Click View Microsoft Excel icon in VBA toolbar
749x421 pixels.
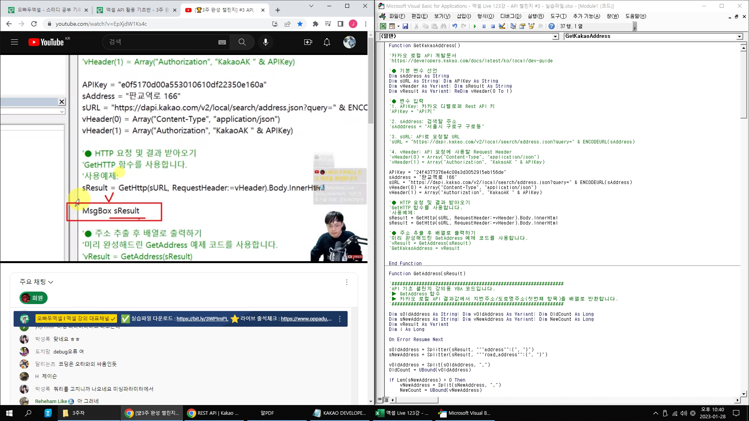(x=383, y=26)
